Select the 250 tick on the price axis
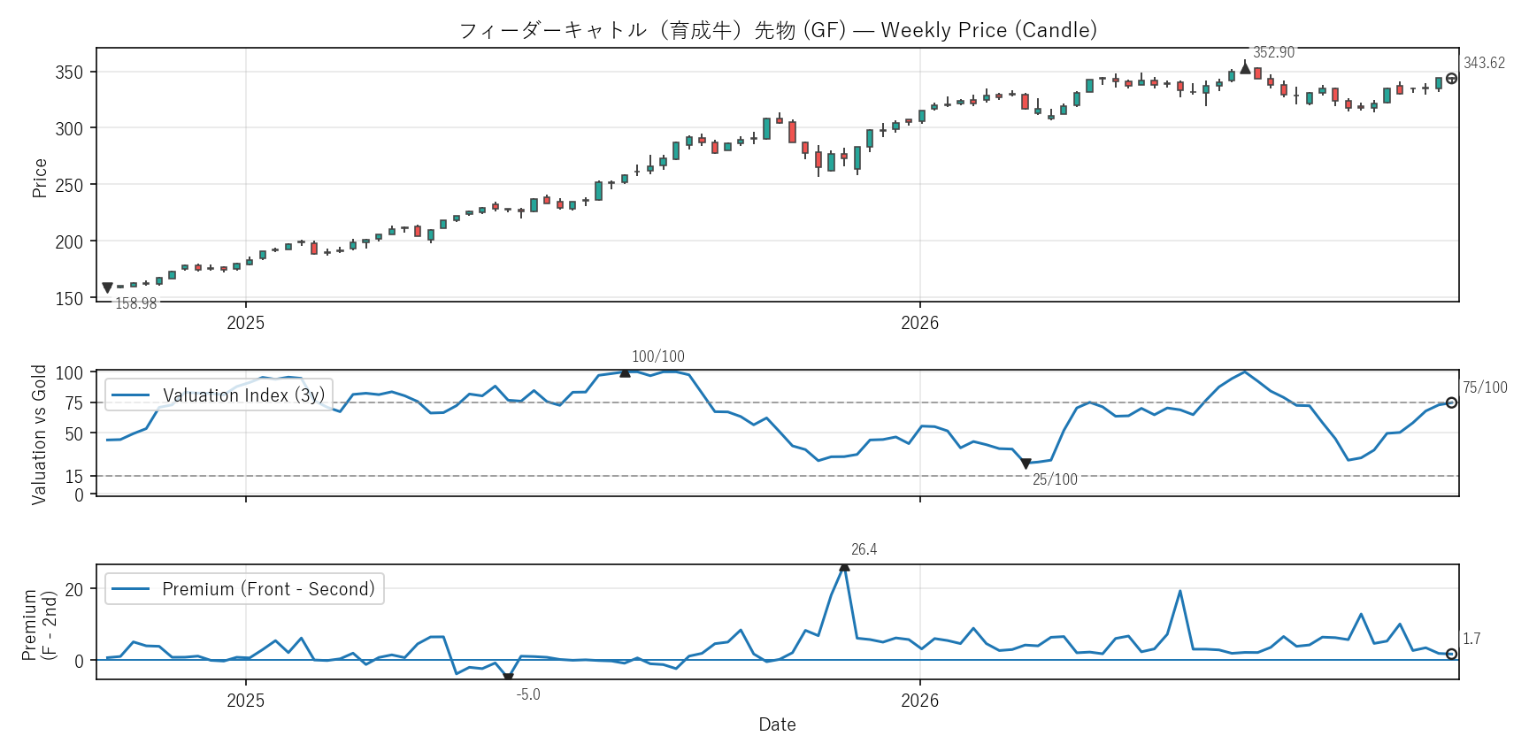 69,186
